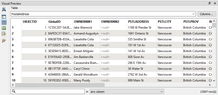This screenshot has height=95, width=218.
Task: Open the PostalAddress table dropdown
Action: click(103, 14)
